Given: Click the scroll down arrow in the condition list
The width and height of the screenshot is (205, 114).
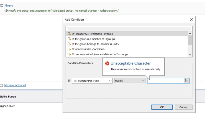Looking at the screenshot, I should [x=190, y=55].
